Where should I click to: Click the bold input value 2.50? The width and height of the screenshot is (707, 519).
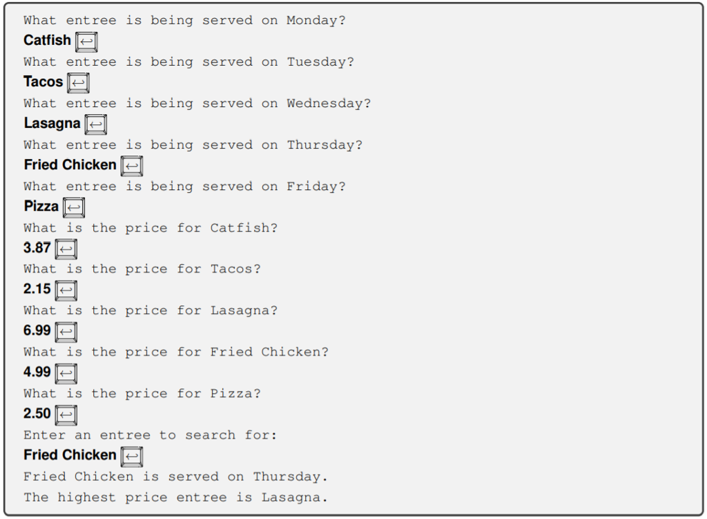(37, 413)
